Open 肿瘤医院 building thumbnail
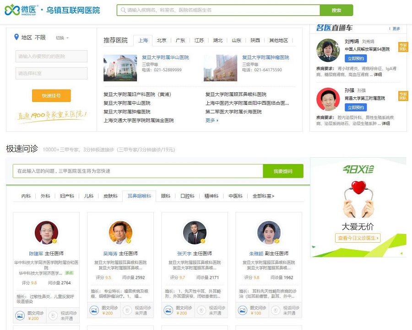This screenshot has width=412, height=330. (220, 68)
